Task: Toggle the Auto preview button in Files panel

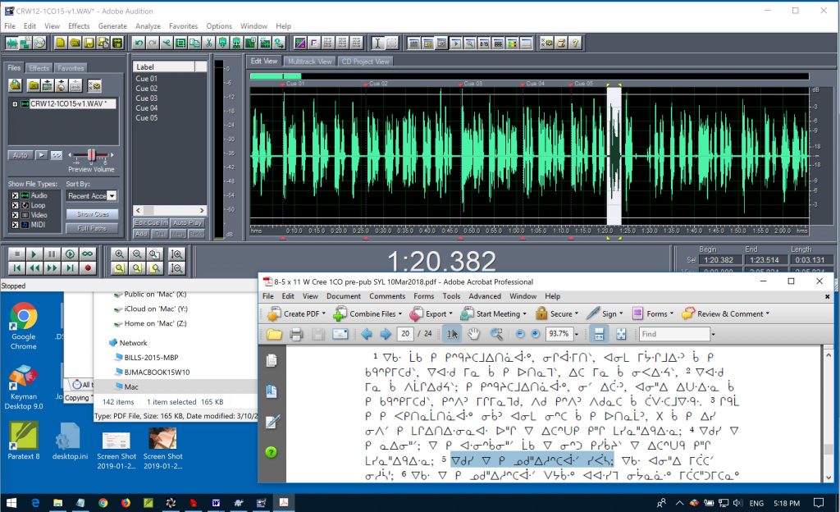Action: coord(20,155)
